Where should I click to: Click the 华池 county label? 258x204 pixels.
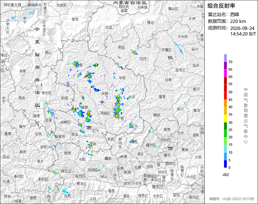coord(122,78)
